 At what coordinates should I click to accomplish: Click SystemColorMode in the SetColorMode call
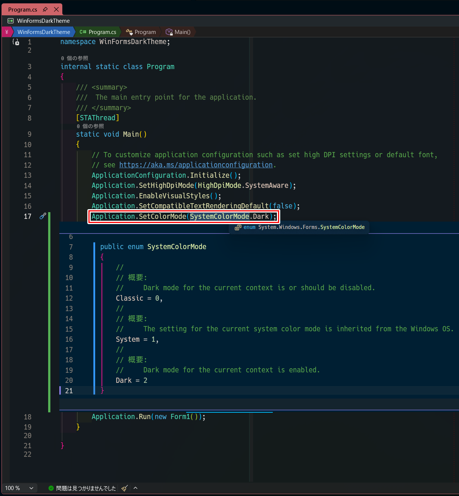[219, 216]
